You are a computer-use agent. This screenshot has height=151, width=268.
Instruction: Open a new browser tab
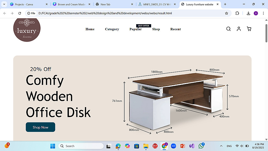(x=225, y=4)
